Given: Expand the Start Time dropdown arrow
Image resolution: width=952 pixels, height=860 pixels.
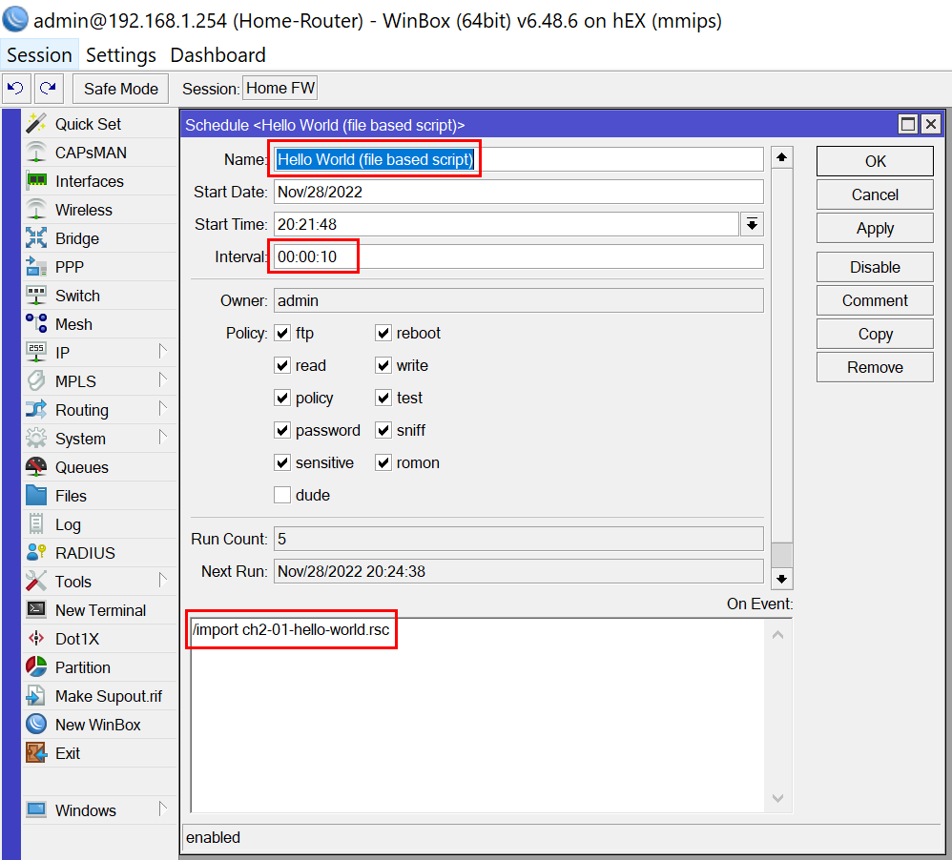Looking at the screenshot, I should click(x=752, y=224).
